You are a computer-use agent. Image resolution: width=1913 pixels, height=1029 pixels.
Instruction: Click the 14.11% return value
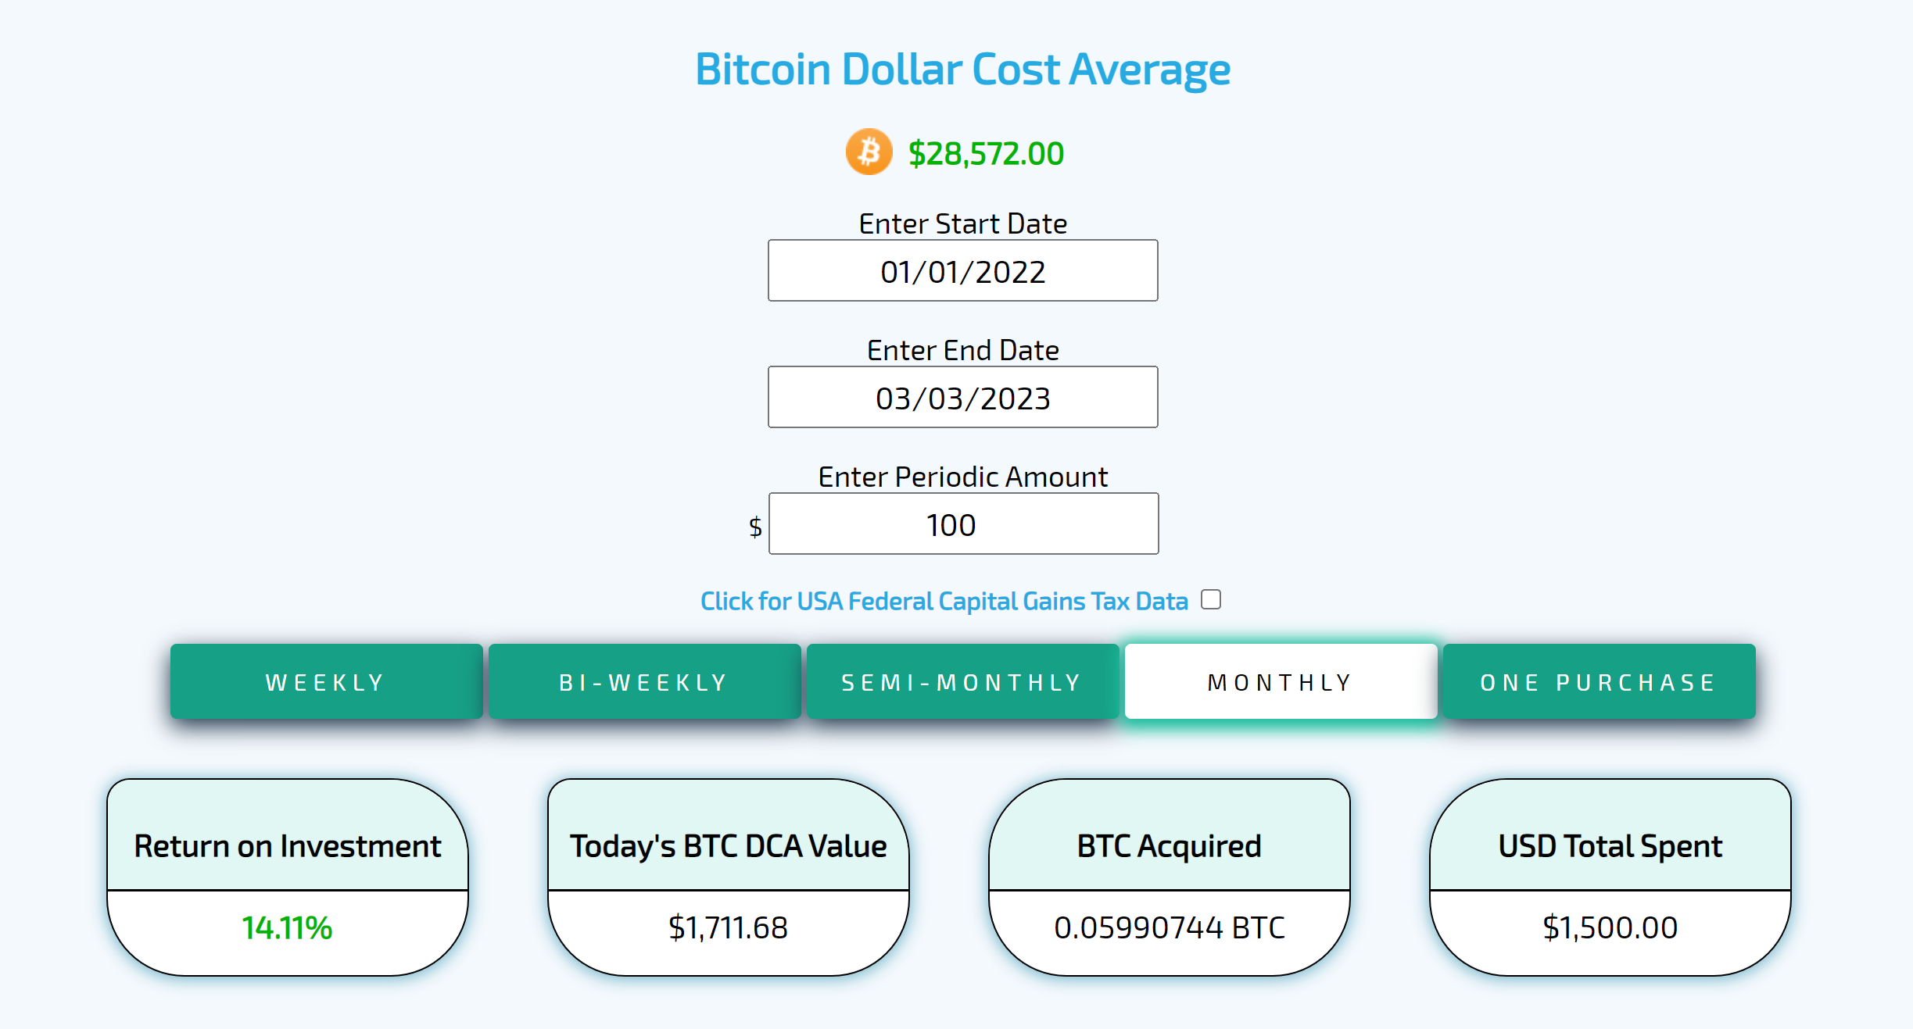[287, 927]
